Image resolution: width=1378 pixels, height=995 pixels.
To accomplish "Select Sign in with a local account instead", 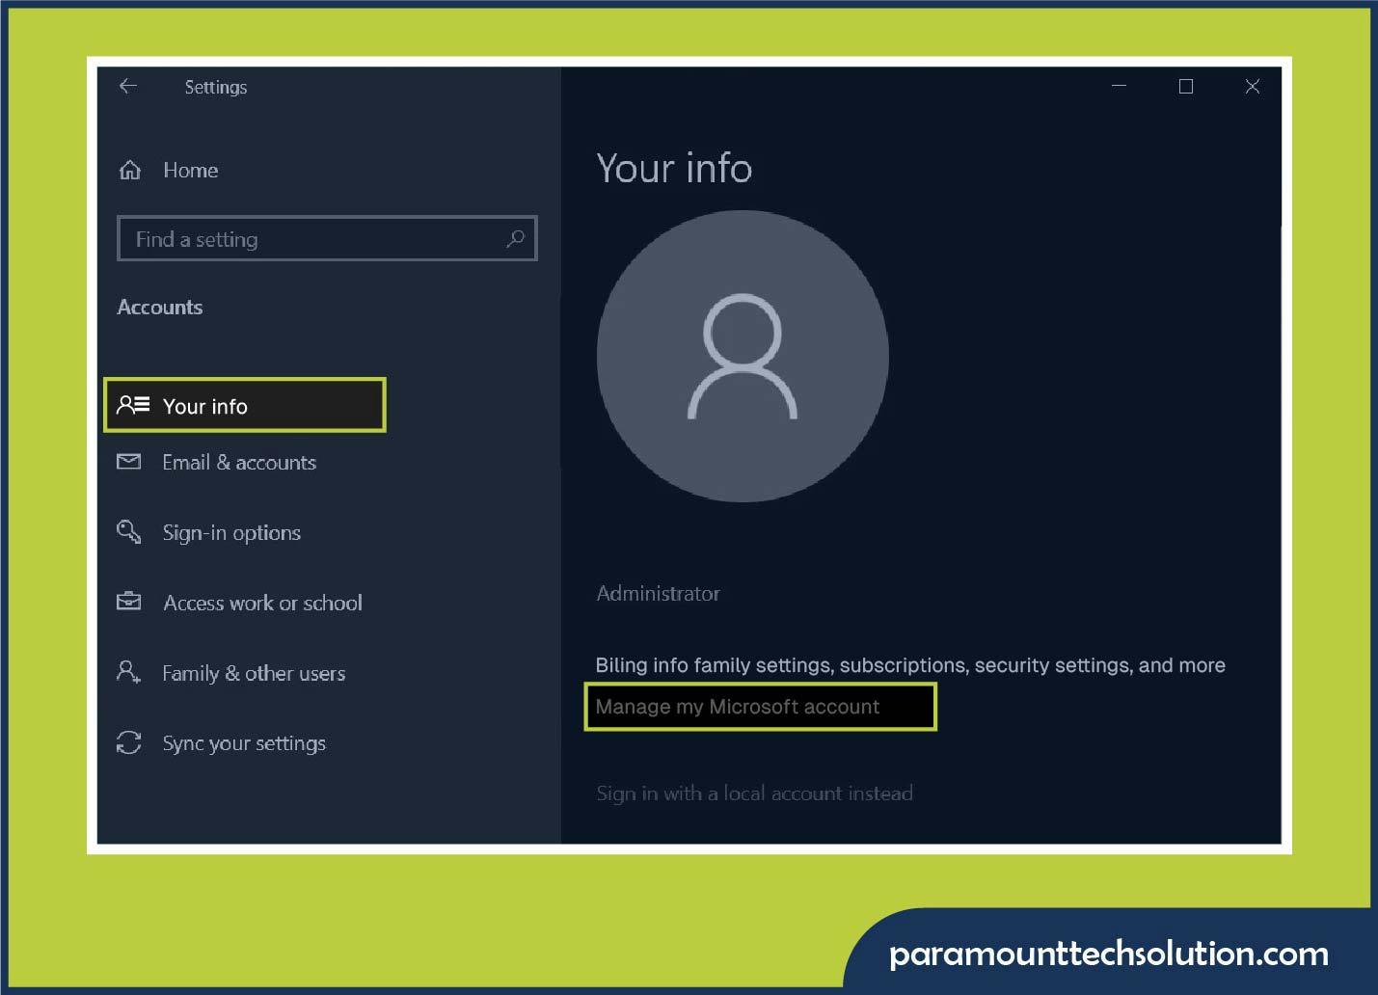I will (755, 793).
